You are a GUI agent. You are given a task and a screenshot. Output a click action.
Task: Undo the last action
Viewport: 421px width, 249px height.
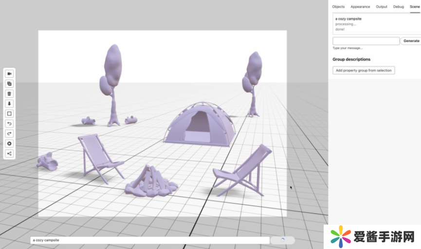[x=9, y=124]
